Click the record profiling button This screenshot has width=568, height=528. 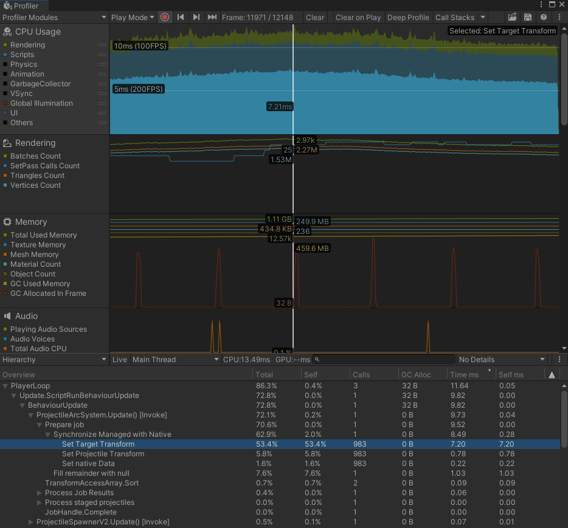[x=165, y=18]
